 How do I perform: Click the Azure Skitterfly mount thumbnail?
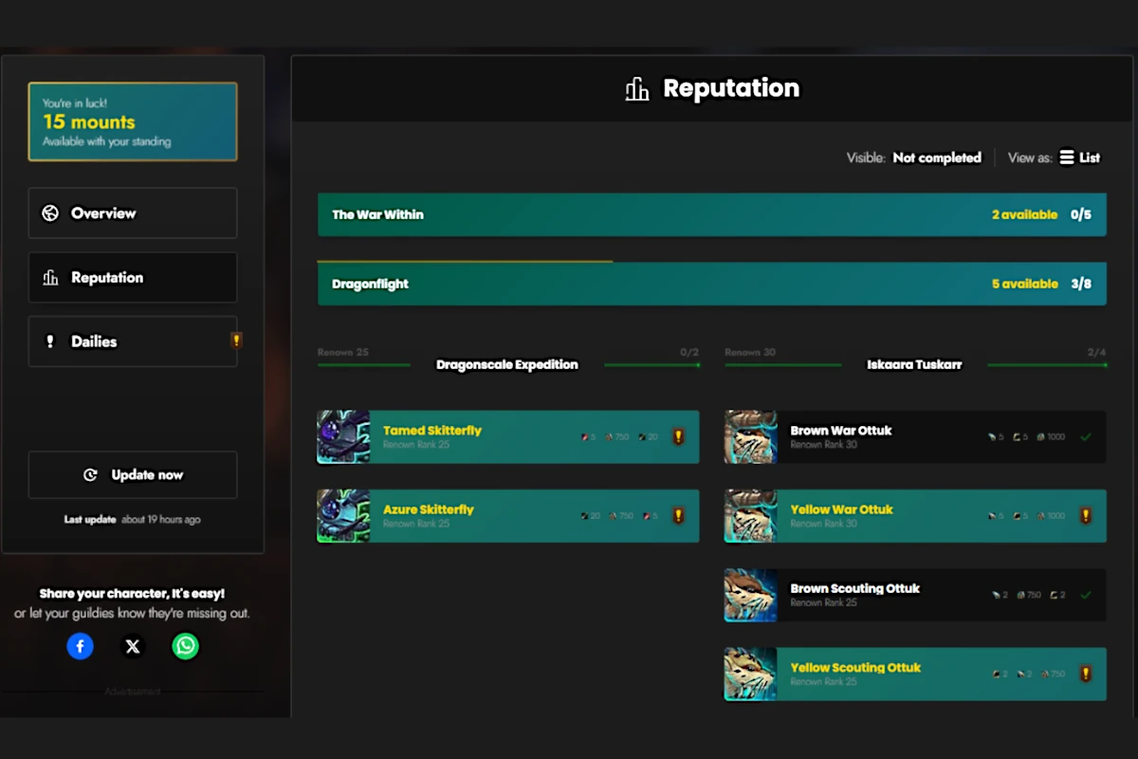(343, 515)
